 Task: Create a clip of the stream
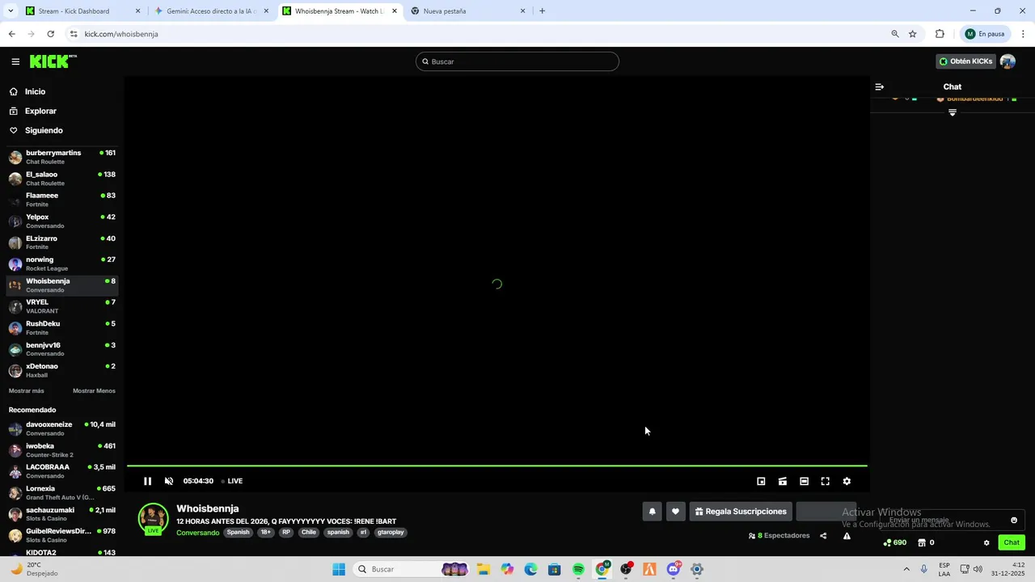point(783,481)
